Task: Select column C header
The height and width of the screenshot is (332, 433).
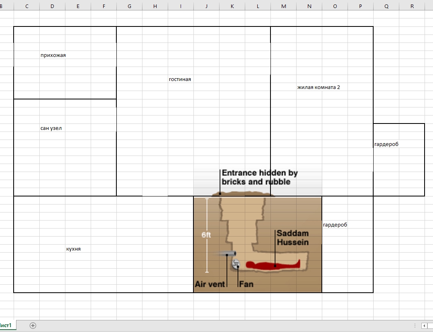Action: [27, 6]
